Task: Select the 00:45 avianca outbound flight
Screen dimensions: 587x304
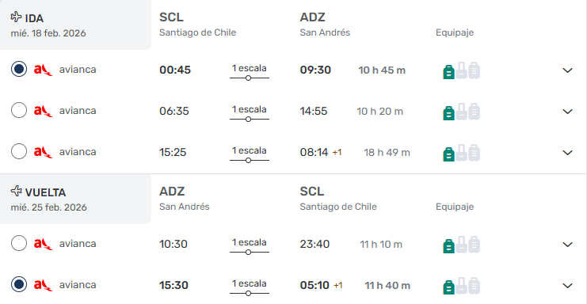Action: point(19,69)
